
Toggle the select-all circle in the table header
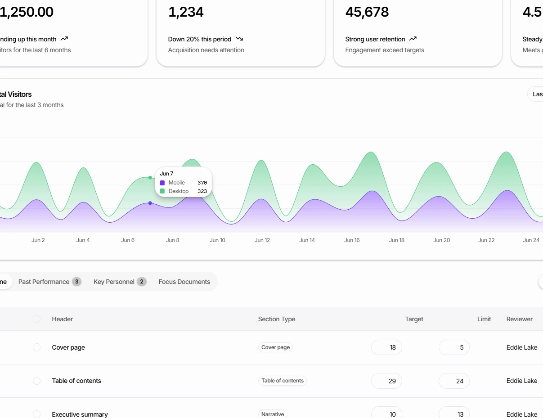pyautogui.click(x=36, y=319)
